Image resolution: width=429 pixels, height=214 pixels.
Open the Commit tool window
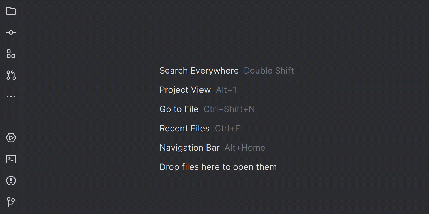point(11,32)
